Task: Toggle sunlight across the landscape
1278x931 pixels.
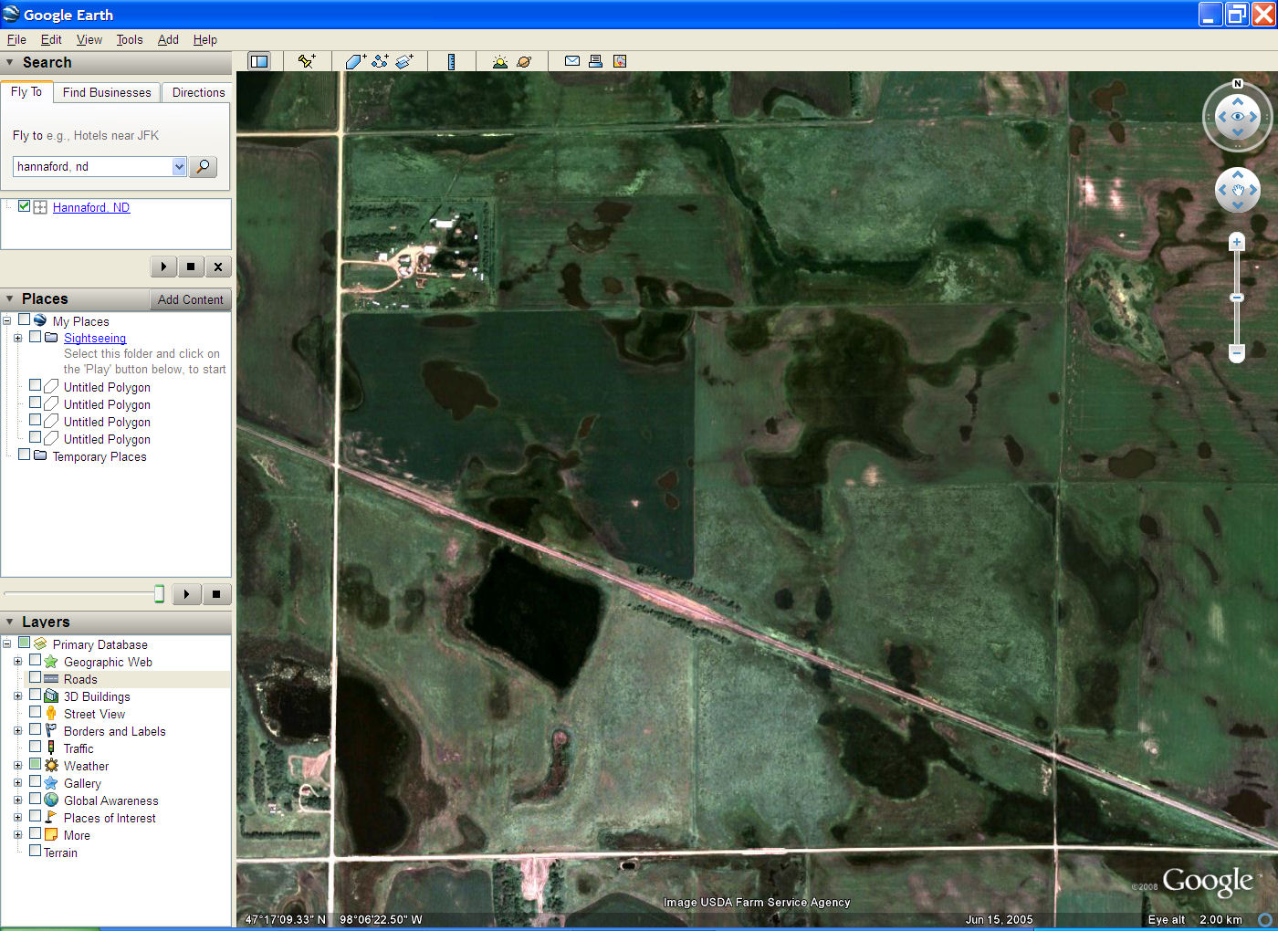Action: (x=499, y=61)
